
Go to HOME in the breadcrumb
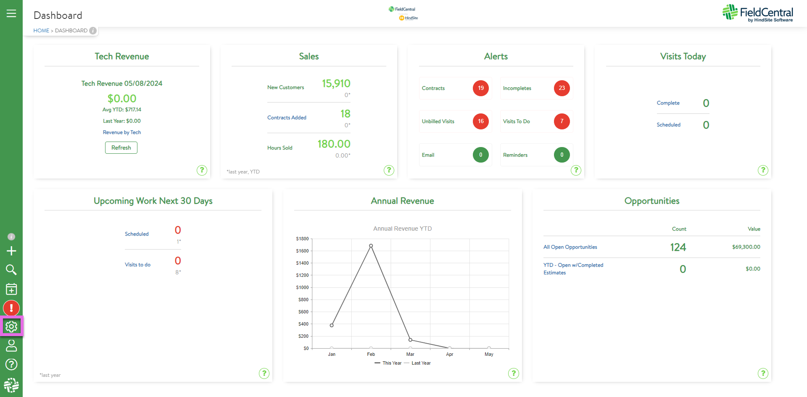coord(41,31)
